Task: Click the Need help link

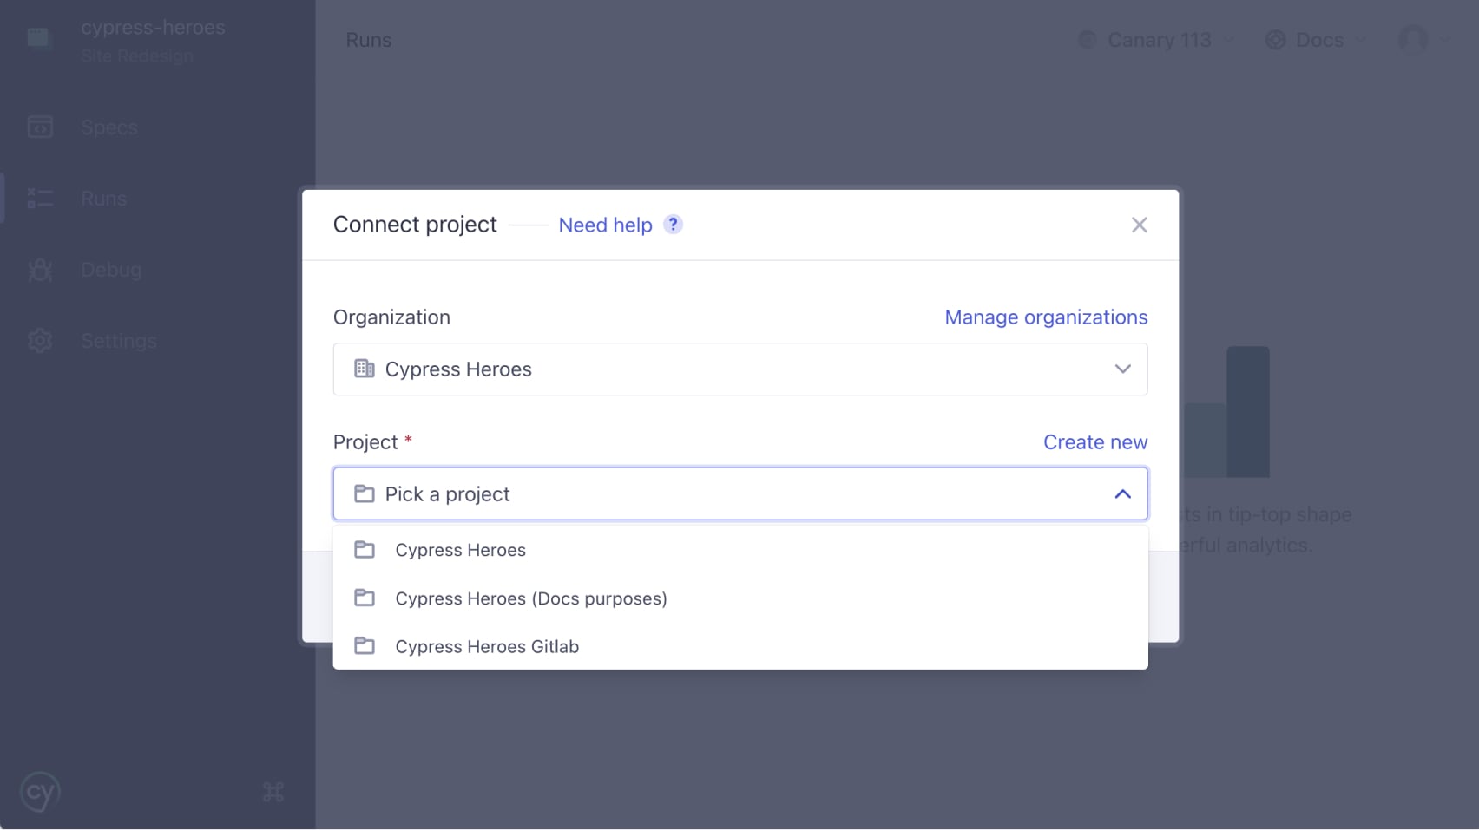Action: click(605, 225)
